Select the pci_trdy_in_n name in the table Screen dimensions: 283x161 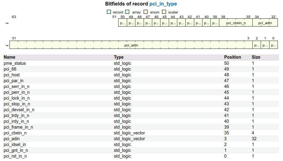click(x=17, y=115)
